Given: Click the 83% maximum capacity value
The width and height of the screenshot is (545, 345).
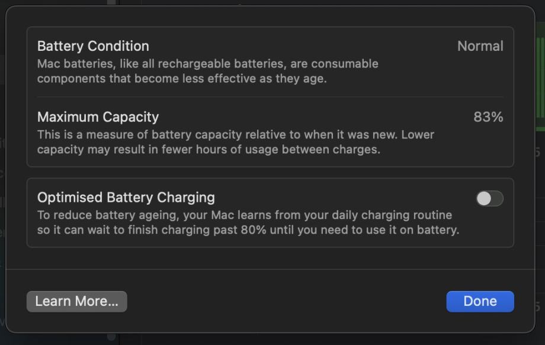Looking at the screenshot, I should tap(488, 117).
